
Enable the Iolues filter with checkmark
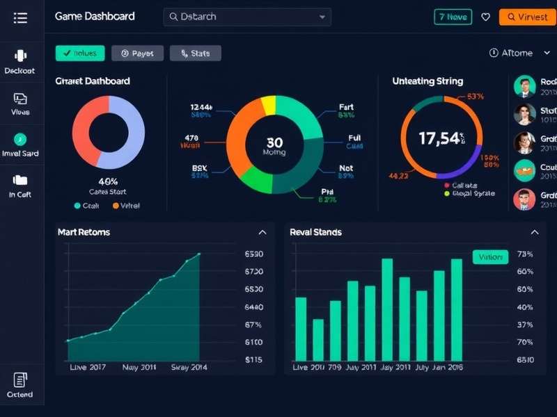[80, 53]
